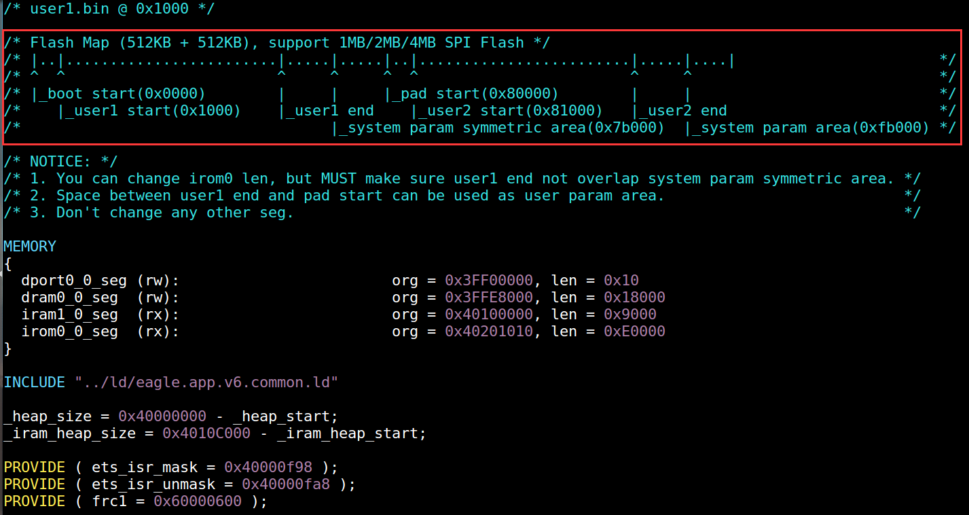This screenshot has height=515, width=969.
Task: Click the irom0_0_seg segment name
Action: click(x=69, y=331)
